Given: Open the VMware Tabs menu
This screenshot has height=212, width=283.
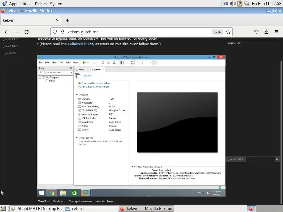Looking at the screenshot, I should (x=68, y=63).
